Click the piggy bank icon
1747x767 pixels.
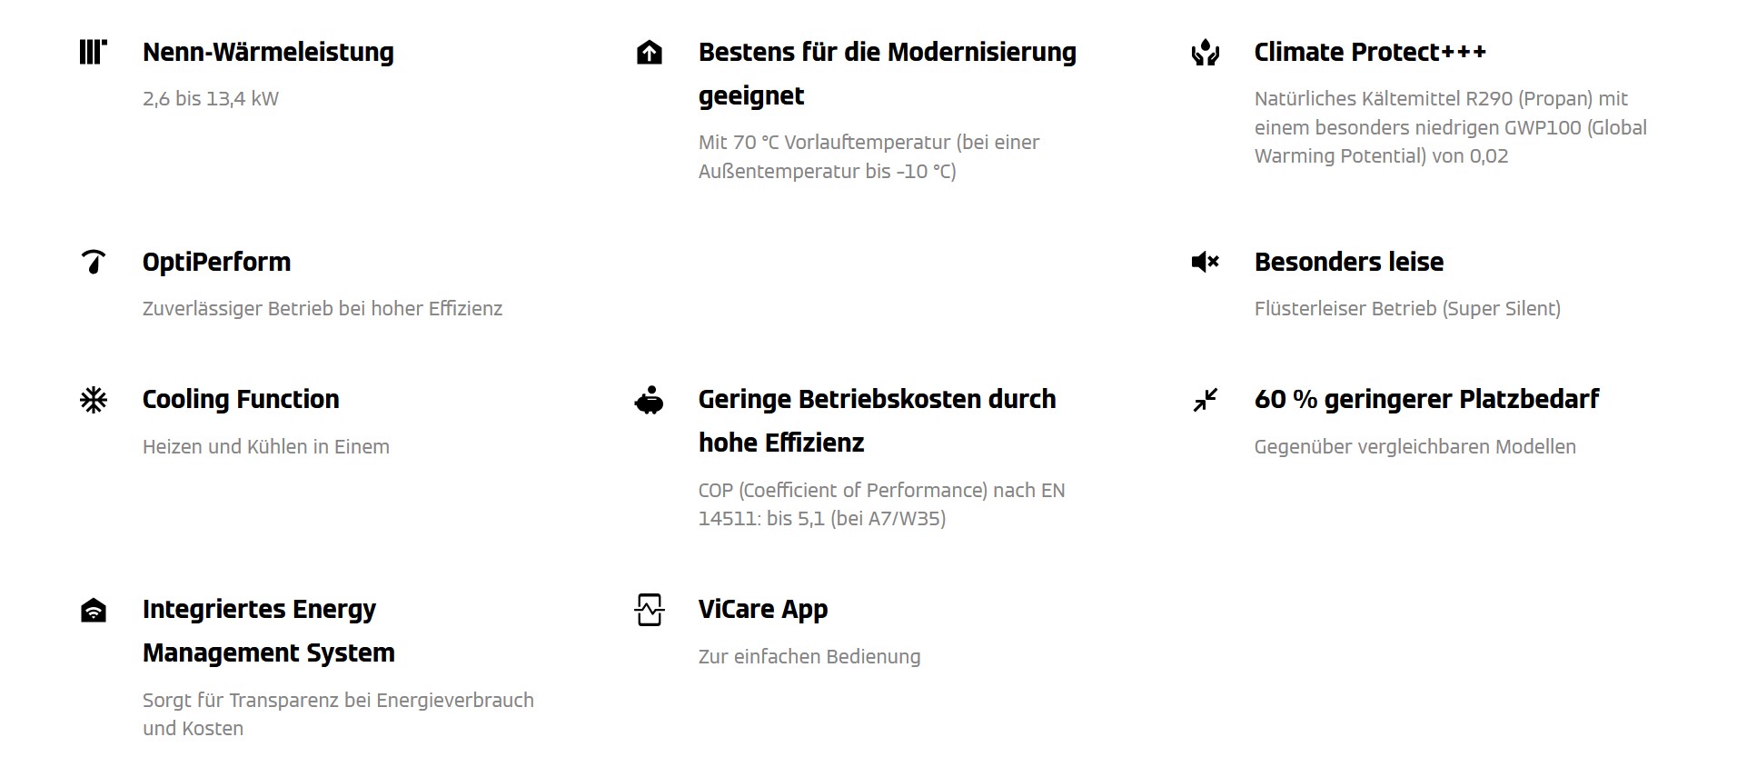650,400
